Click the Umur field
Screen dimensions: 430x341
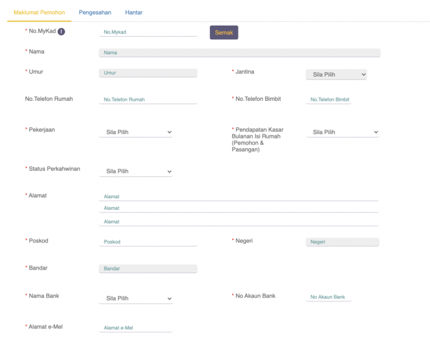[x=148, y=73]
